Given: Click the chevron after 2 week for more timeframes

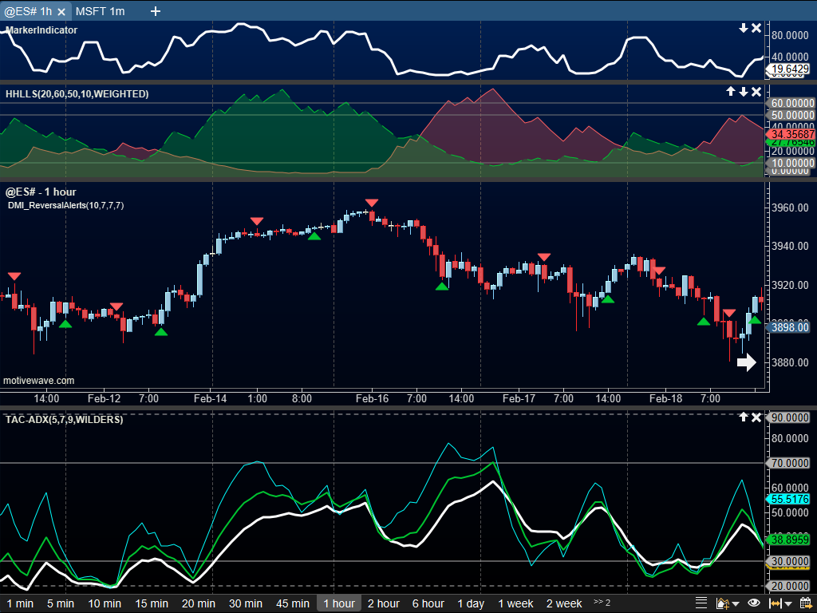Looking at the screenshot, I should [x=598, y=603].
